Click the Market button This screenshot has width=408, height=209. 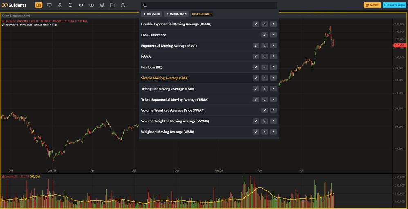coord(372,5)
